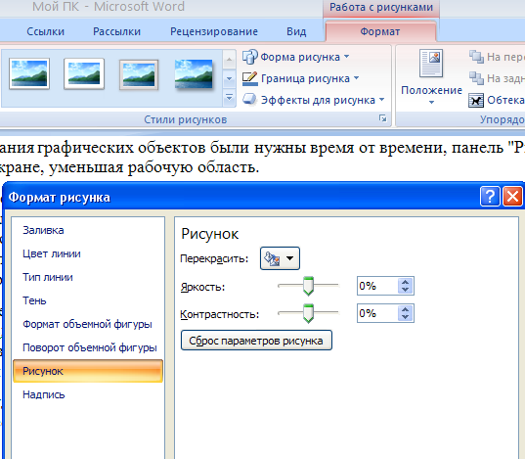This screenshot has width=525, height=459.
Task: Select Тип линии category
Action: point(48,277)
